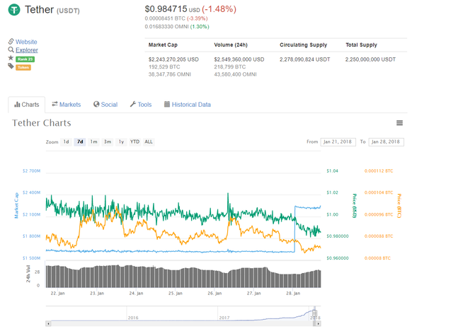Click the 192,529 BTC market cap value
This screenshot has width=453, height=329.
pos(164,67)
